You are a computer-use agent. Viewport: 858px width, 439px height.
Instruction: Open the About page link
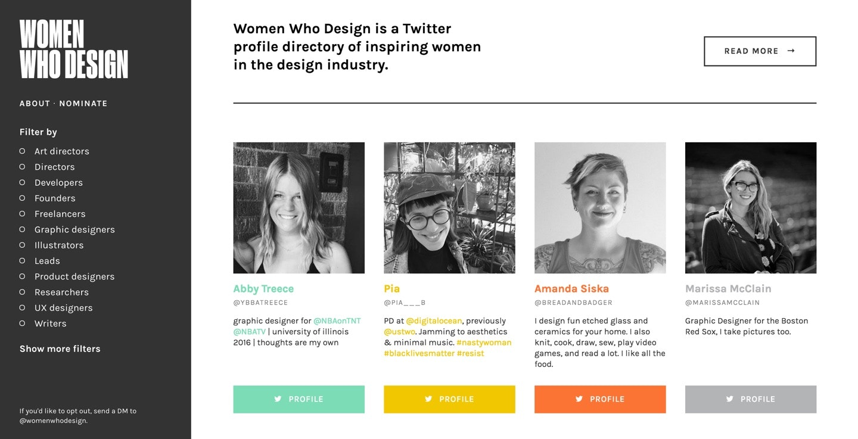(35, 104)
